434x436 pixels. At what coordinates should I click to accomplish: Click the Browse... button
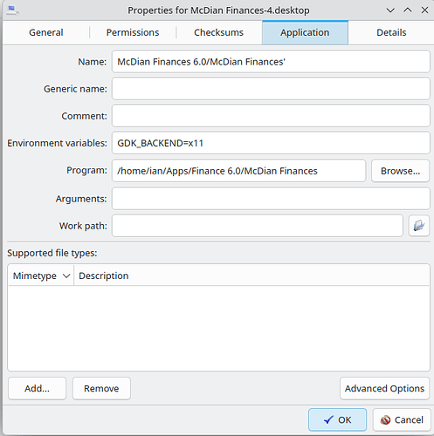[x=400, y=171]
